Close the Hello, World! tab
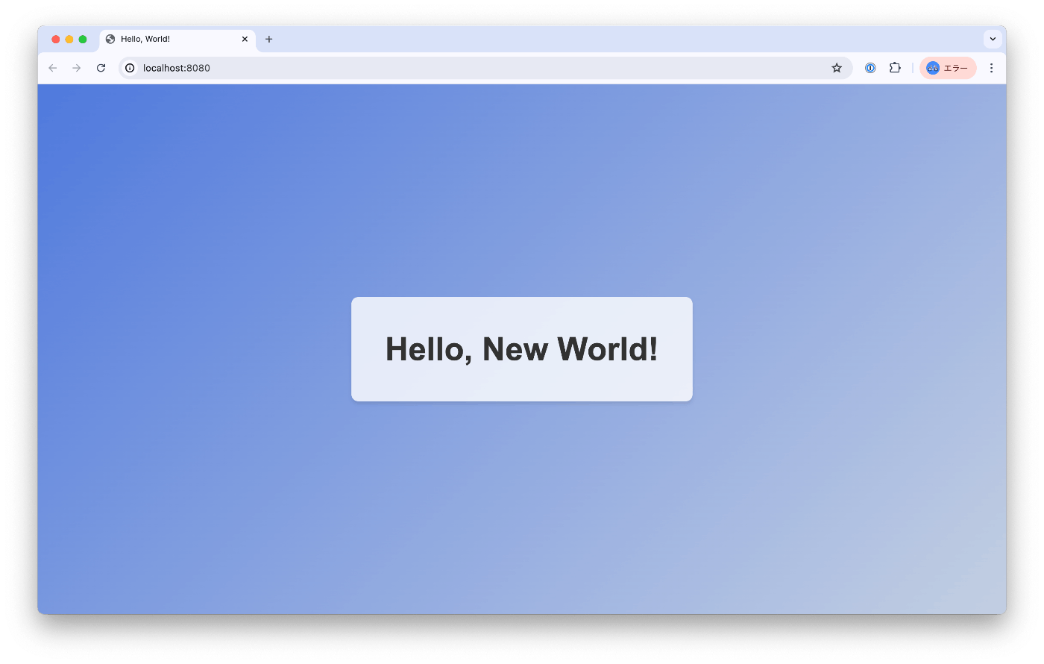The image size is (1044, 664). click(245, 39)
